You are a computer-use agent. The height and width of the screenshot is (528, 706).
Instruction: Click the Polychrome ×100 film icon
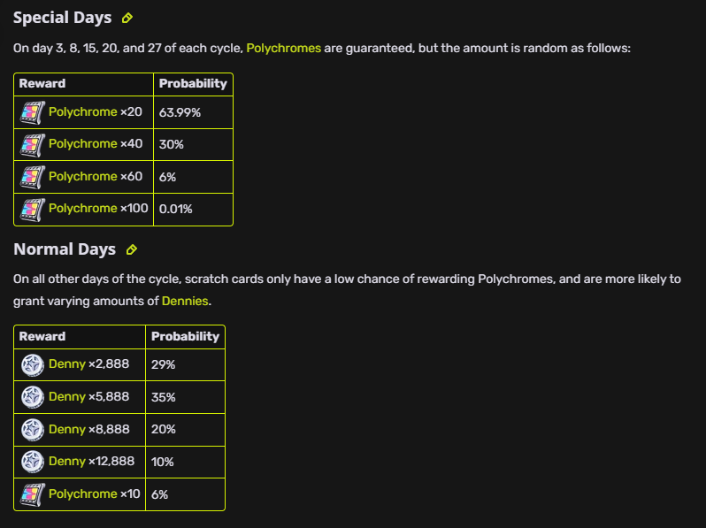(x=33, y=210)
